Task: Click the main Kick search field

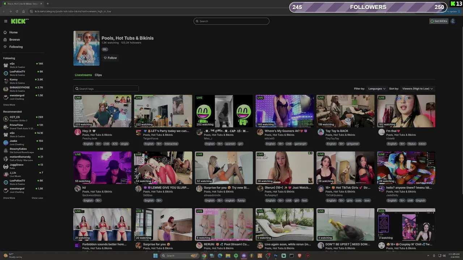Action: tap(231, 21)
